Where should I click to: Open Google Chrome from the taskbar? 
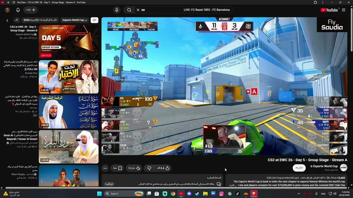[173, 194]
